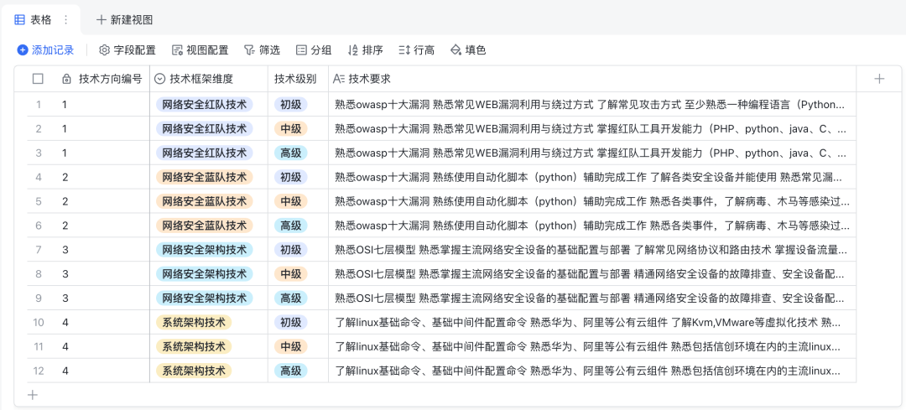Click the 填色 paint bucket icon
The height and width of the screenshot is (410, 906).
point(456,50)
